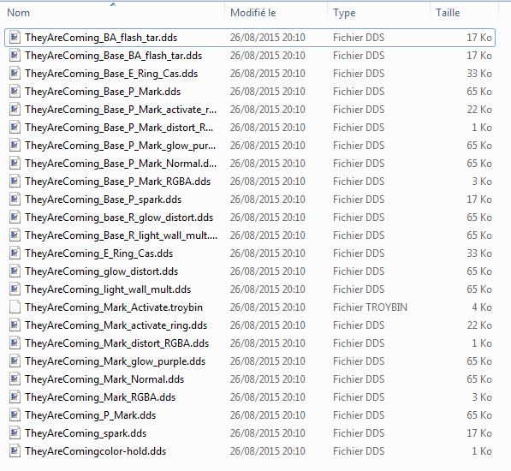Image resolution: width=511 pixels, height=471 pixels.
Task: Click the TheyAreComing_BA_flash_tar.dds file icon
Action: 15,38
